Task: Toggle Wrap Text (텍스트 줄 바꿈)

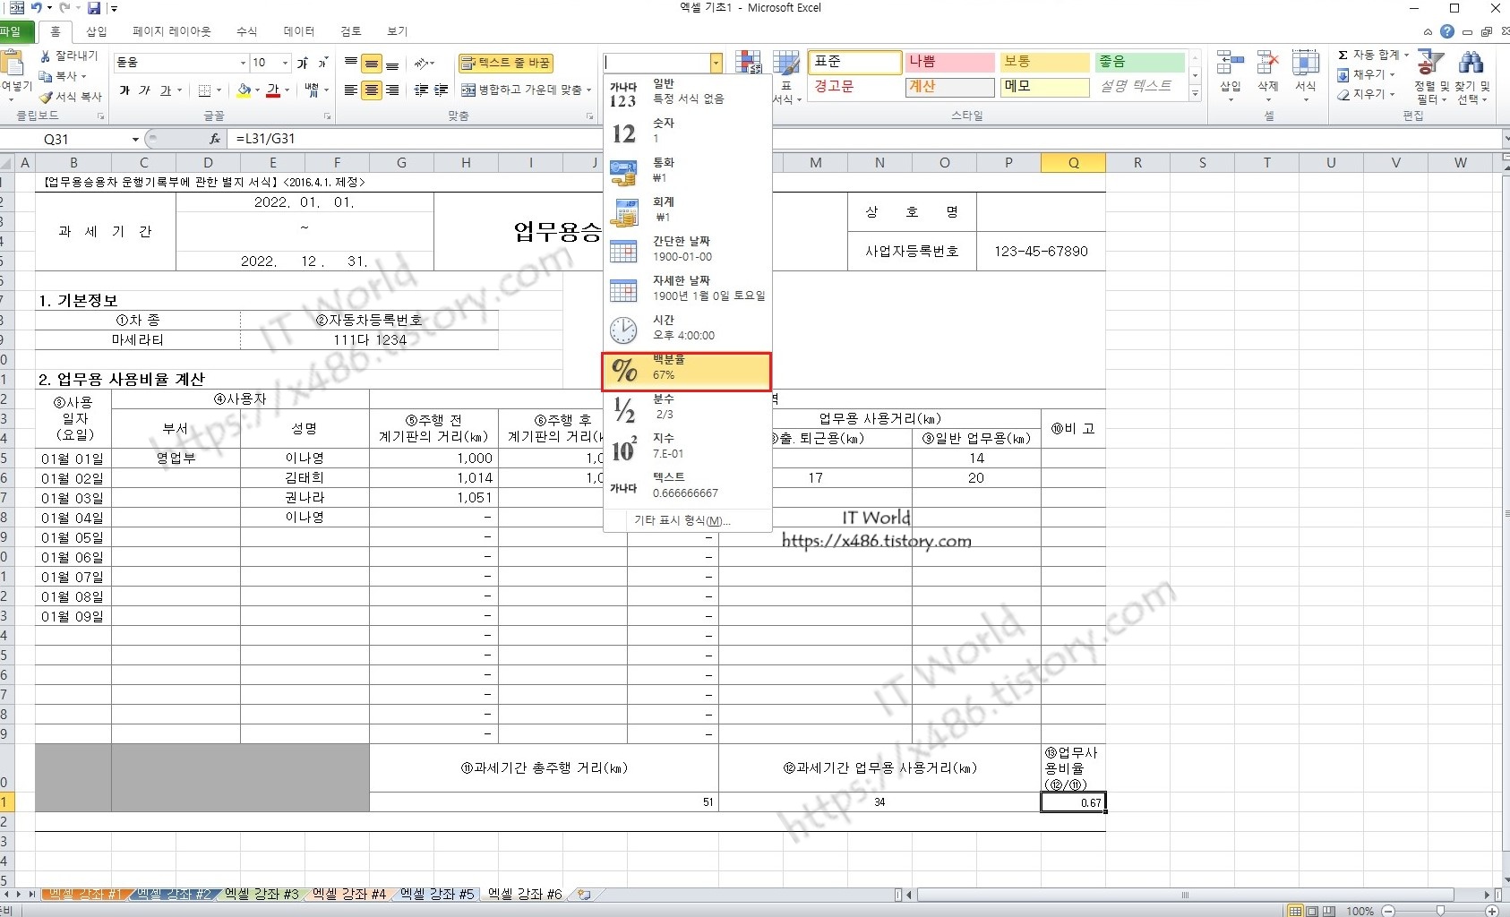Action: coord(505,63)
